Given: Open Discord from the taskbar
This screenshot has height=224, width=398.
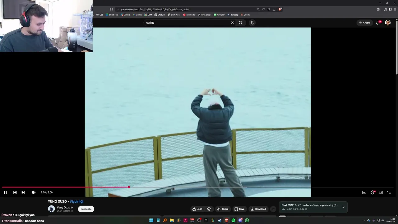Looking at the screenshot, I should click(240, 220).
